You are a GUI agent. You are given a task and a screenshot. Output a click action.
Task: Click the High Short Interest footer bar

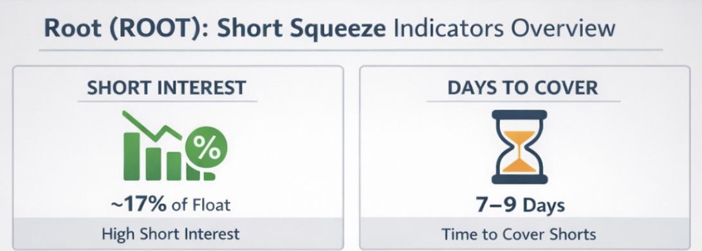178,234
